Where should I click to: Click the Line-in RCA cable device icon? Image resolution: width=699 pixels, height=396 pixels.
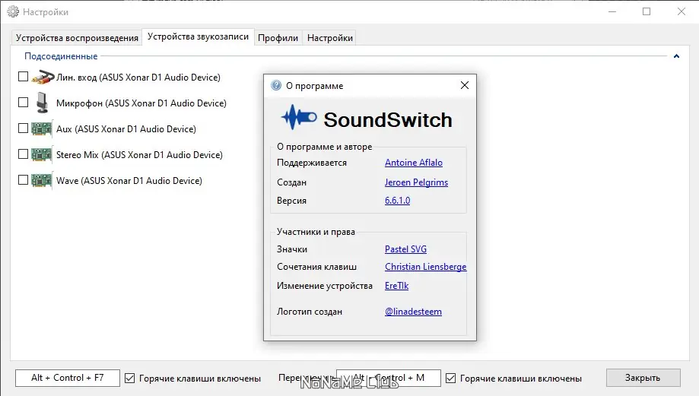[x=43, y=78]
